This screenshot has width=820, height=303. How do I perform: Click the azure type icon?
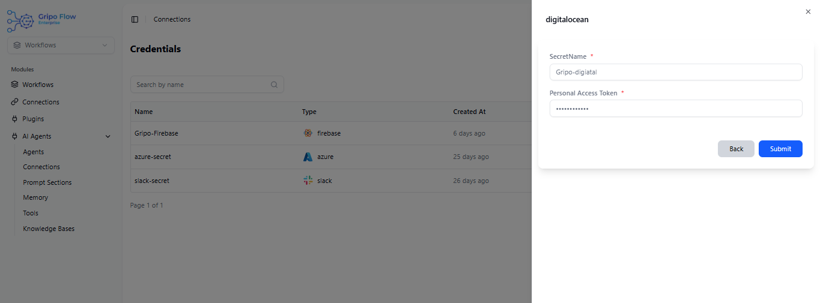pos(308,157)
